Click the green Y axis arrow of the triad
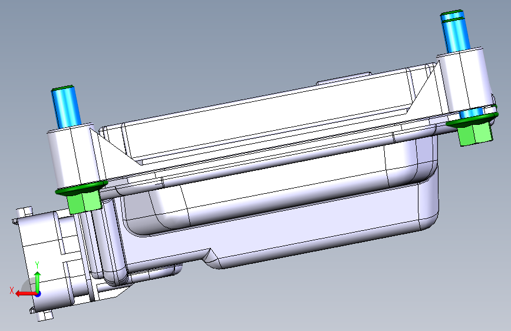The image size is (511, 331). tap(38, 281)
